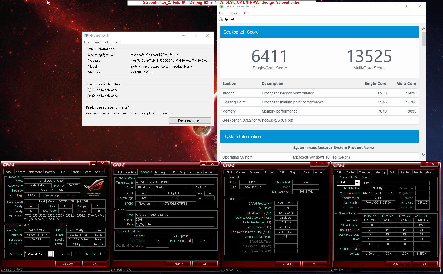
Task: Click scroll-up arrow in Geekbench results
Action: pyautogui.click(x=424, y=28)
